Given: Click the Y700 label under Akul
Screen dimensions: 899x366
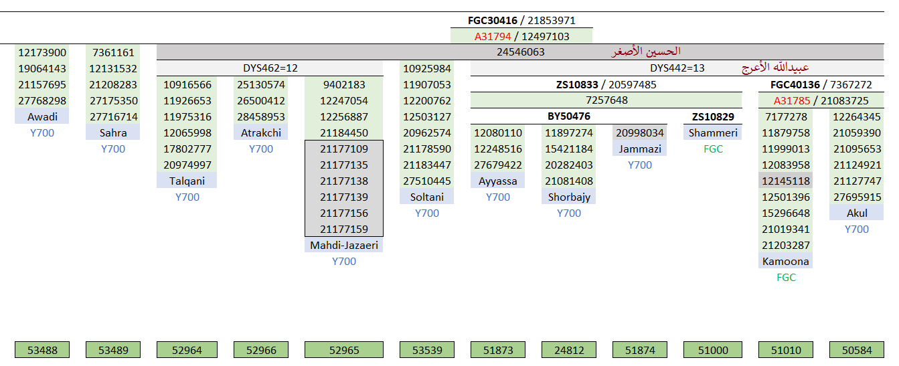Looking at the screenshot, I should pos(857,230).
